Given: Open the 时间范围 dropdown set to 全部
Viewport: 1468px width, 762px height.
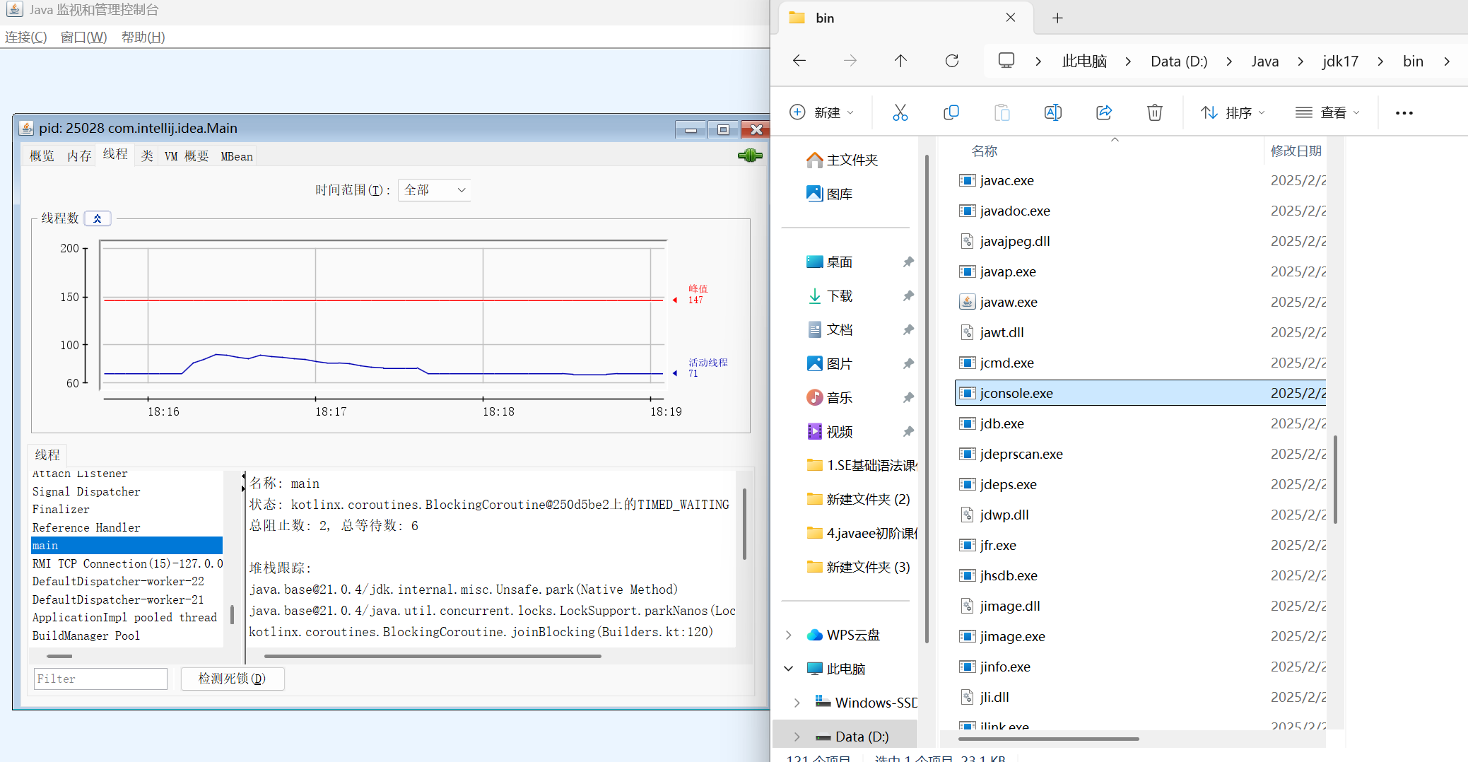Looking at the screenshot, I should pyautogui.click(x=435, y=190).
